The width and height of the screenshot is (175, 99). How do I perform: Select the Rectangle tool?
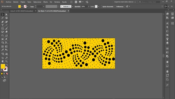pos(2,29)
